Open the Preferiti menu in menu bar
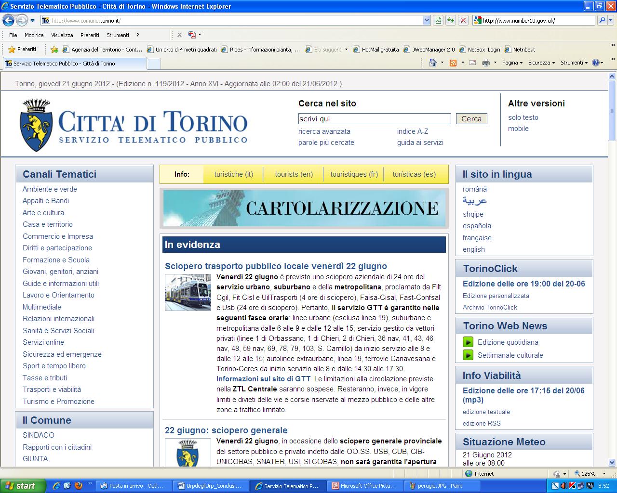Screen dimensions: 617x493 (x=90, y=35)
